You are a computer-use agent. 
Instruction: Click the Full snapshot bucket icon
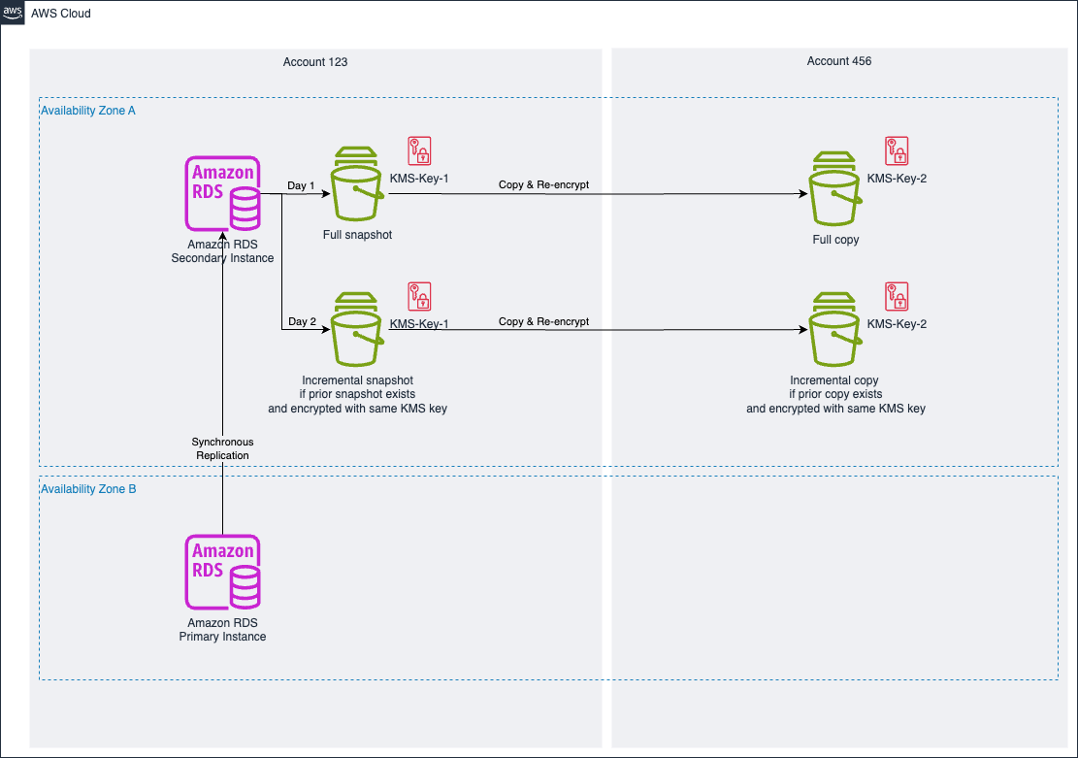[356, 192]
